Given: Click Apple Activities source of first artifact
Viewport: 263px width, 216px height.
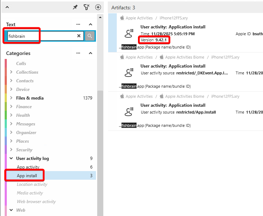Looking at the screenshot, I should (x=139, y=18).
